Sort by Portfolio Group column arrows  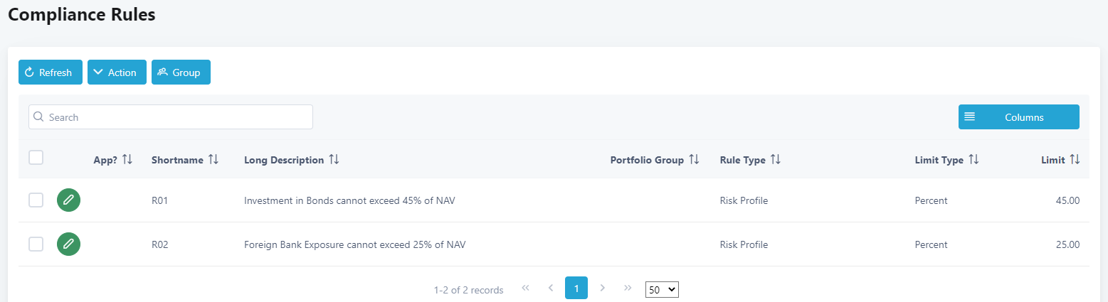tap(695, 160)
